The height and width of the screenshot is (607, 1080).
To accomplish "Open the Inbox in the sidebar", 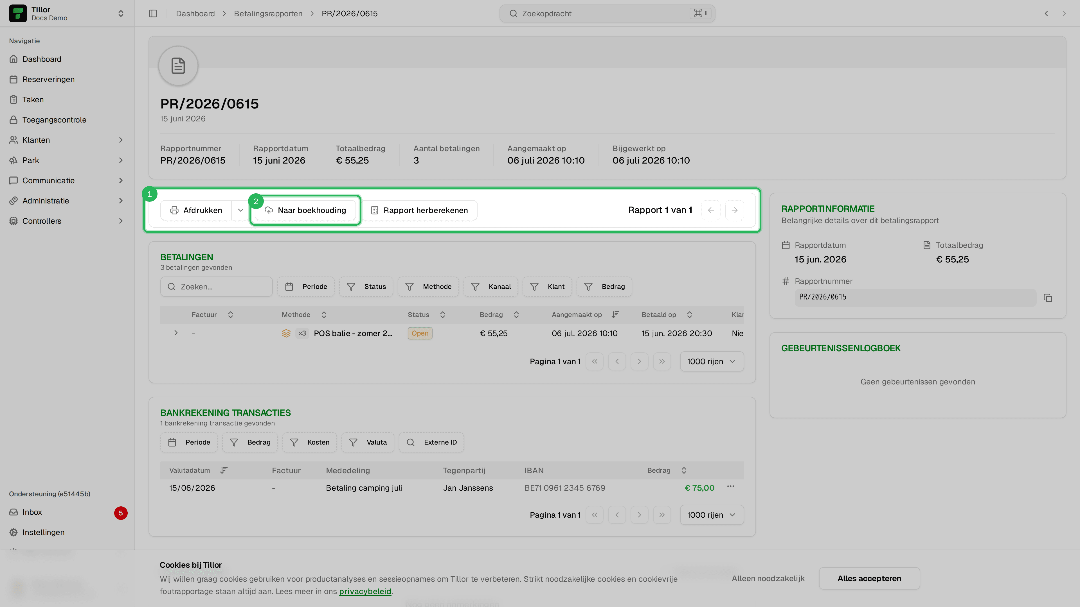I will point(67,512).
